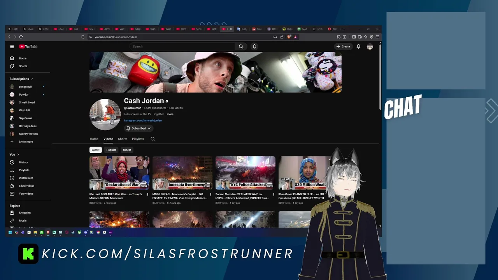The image size is (498, 280).
Task: Share this page via address bar icon
Action: [x=282, y=37]
